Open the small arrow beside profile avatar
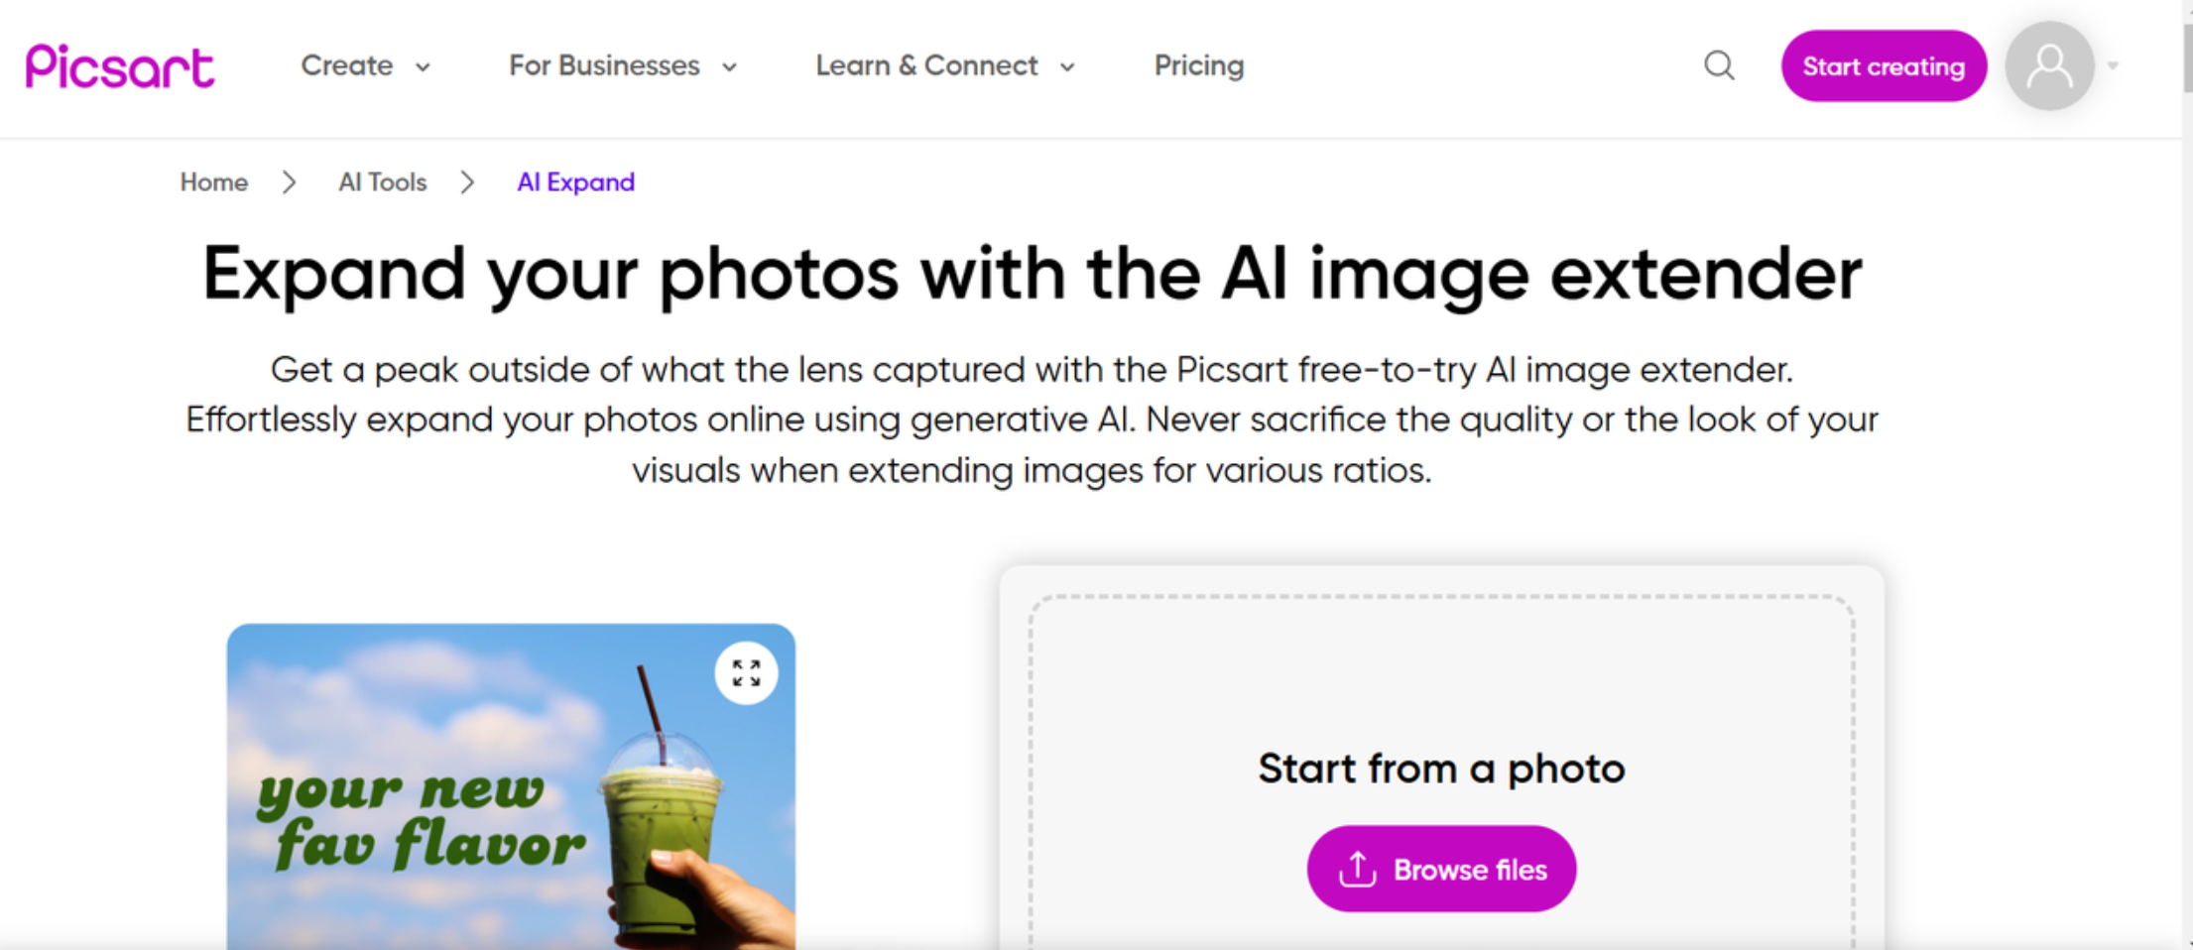This screenshot has height=950, width=2193. (2113, 66)
